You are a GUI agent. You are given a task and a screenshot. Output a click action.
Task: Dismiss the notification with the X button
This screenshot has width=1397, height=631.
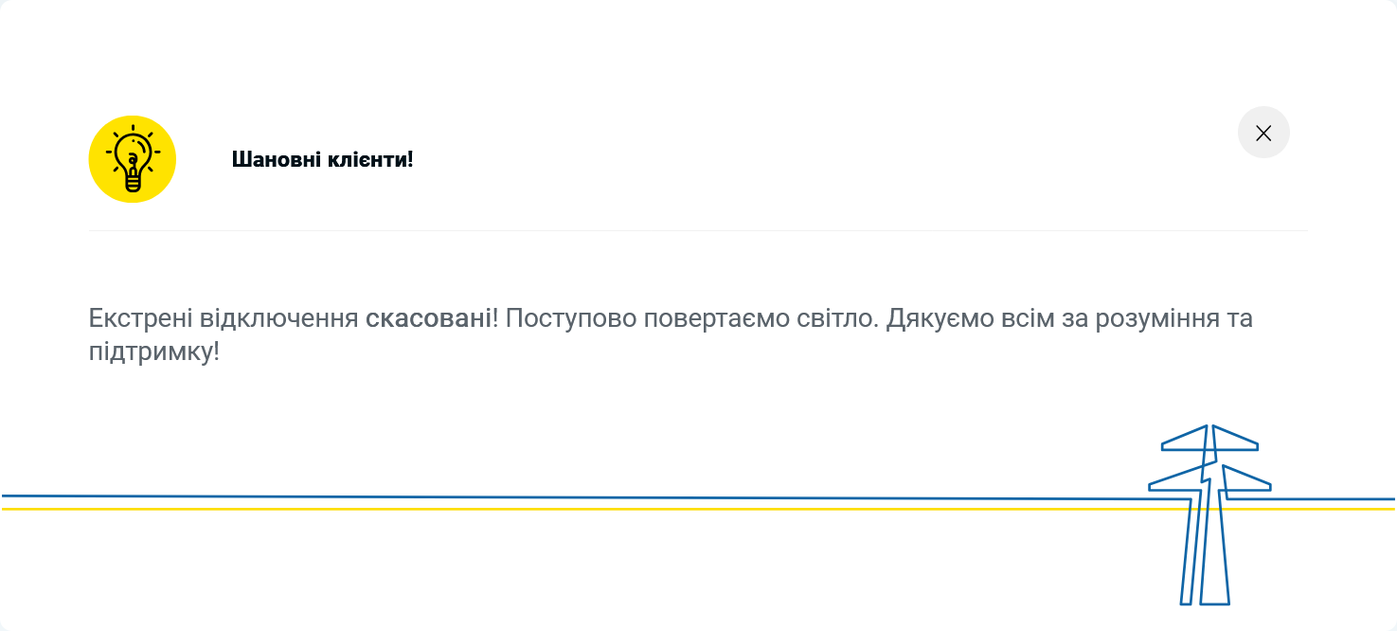pyautogui.click(x=1263, y=133)
